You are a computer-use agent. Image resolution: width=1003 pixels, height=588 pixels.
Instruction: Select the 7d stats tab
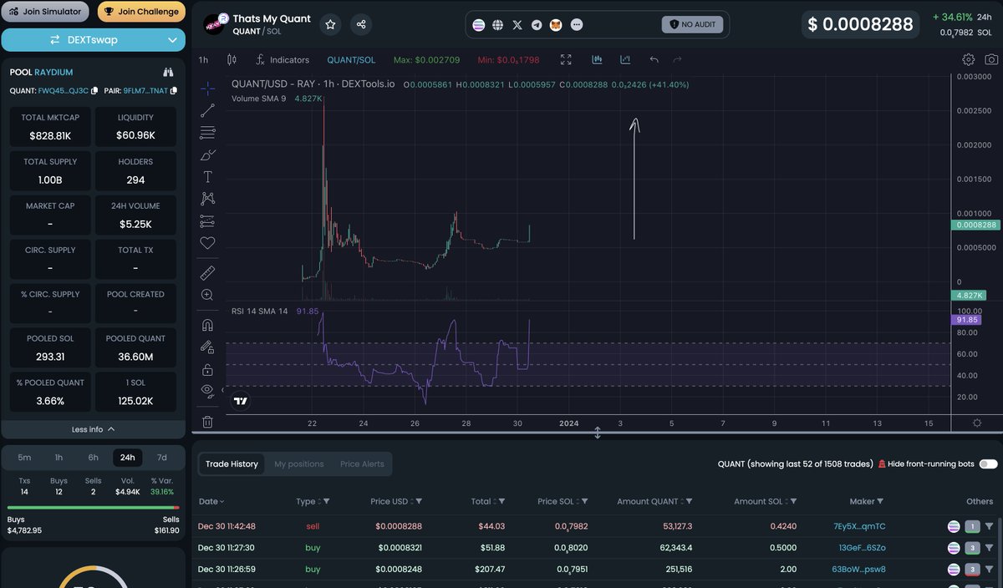point(161,458)
